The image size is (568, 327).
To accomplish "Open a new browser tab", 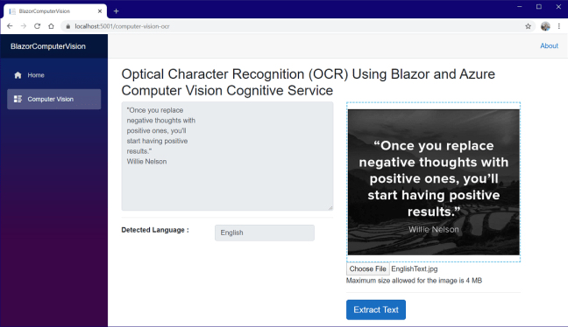I will 116,11.
